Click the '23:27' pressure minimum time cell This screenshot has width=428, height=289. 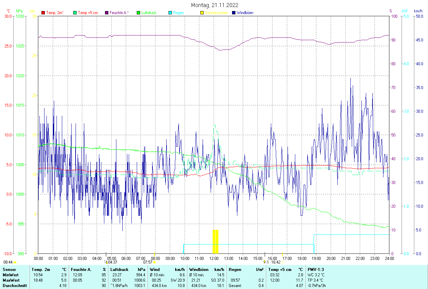(x=117, y=275)
